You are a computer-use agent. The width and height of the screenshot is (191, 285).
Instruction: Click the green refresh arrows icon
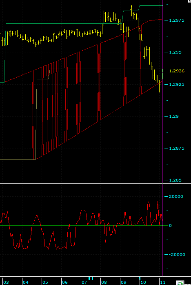pyautogui.click(x=180, y=283)
